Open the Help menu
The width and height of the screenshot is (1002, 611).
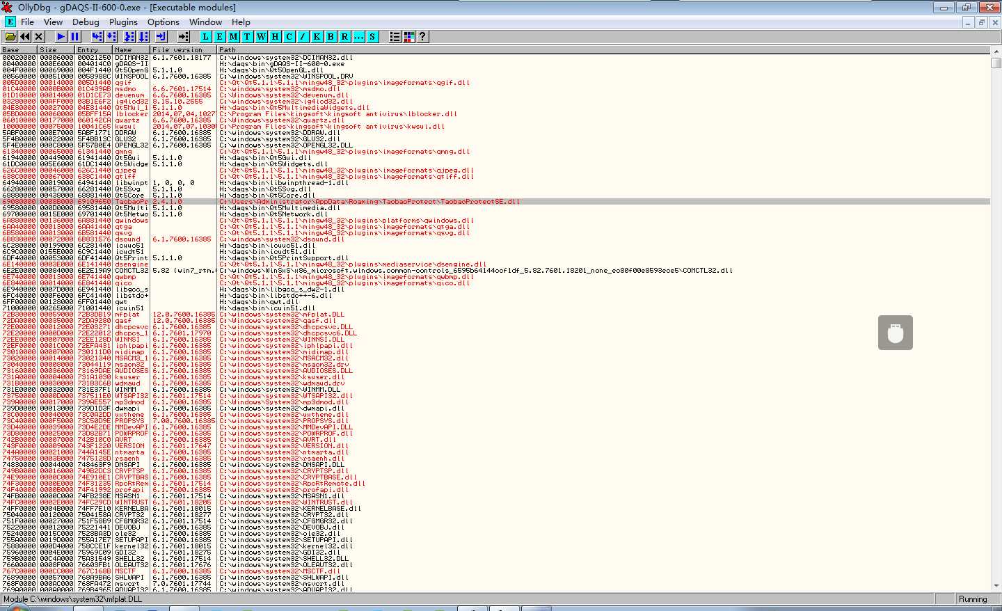(x=241, y=22)
